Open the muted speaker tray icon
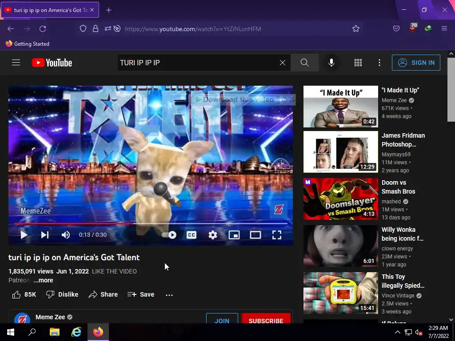The image size is (455, 341). point(419,333)
